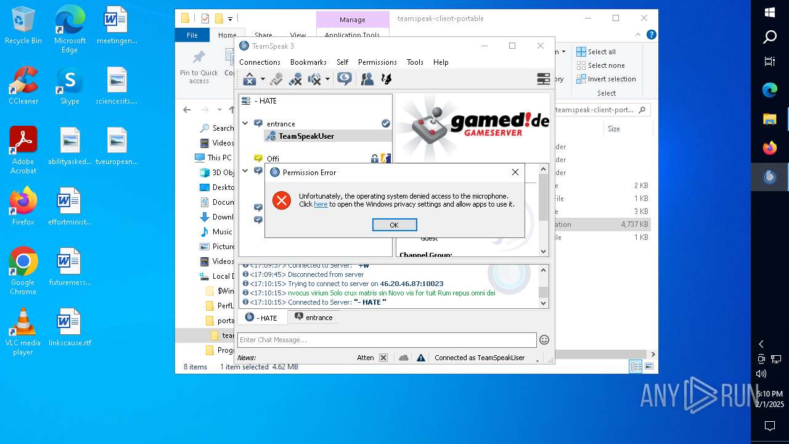Close the Permission Error dialog with X
The image size is (789, 444).
pyautogui.click(x=515, y=172)
